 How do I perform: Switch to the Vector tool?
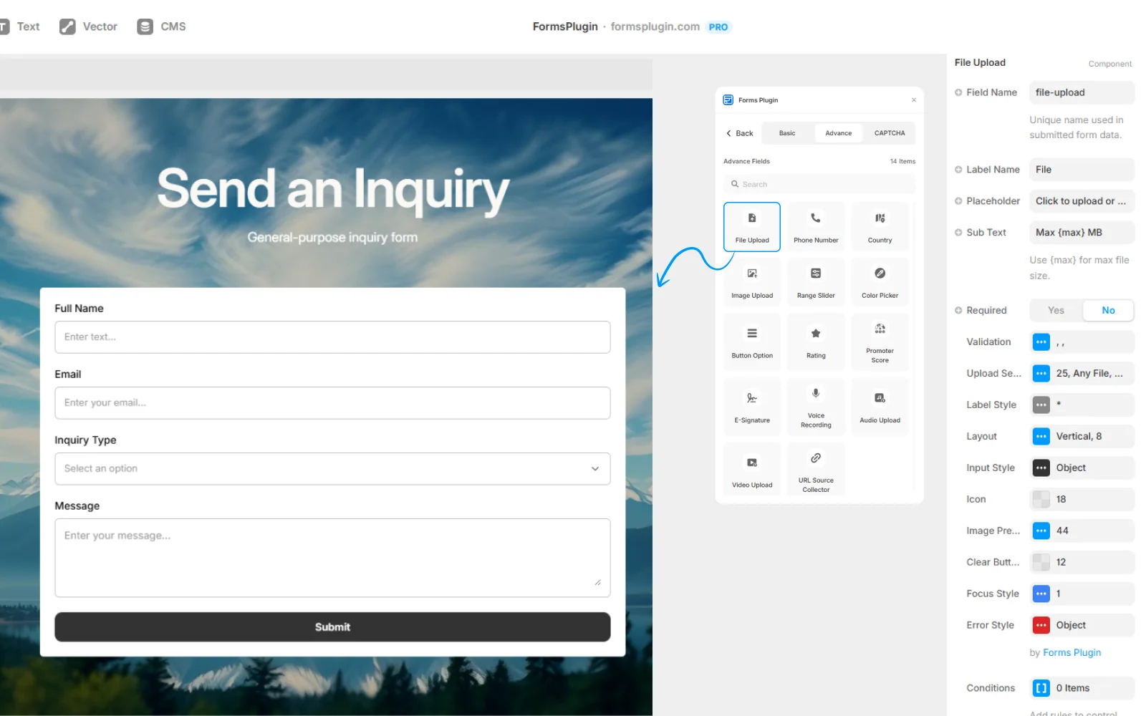pyautogui.click(x=87, y=26)
